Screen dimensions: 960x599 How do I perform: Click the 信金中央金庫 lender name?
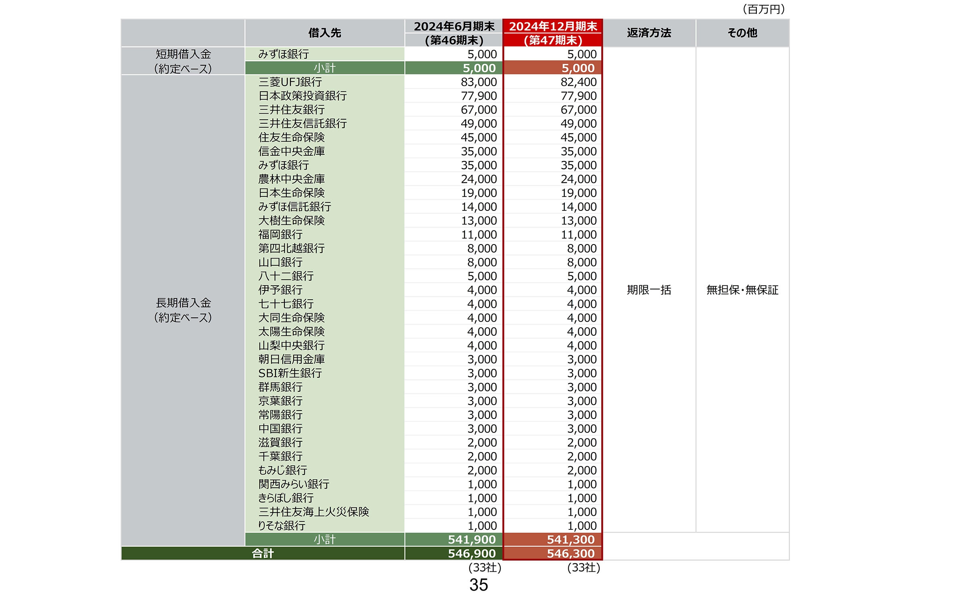[291, 151]
